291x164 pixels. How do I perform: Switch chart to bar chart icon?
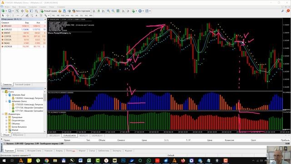(94, 11)
